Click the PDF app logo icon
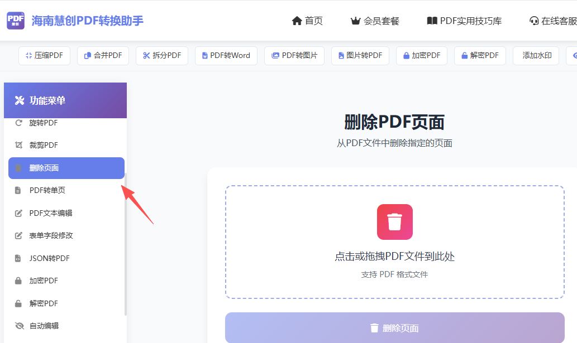 [x=16, y=21]
